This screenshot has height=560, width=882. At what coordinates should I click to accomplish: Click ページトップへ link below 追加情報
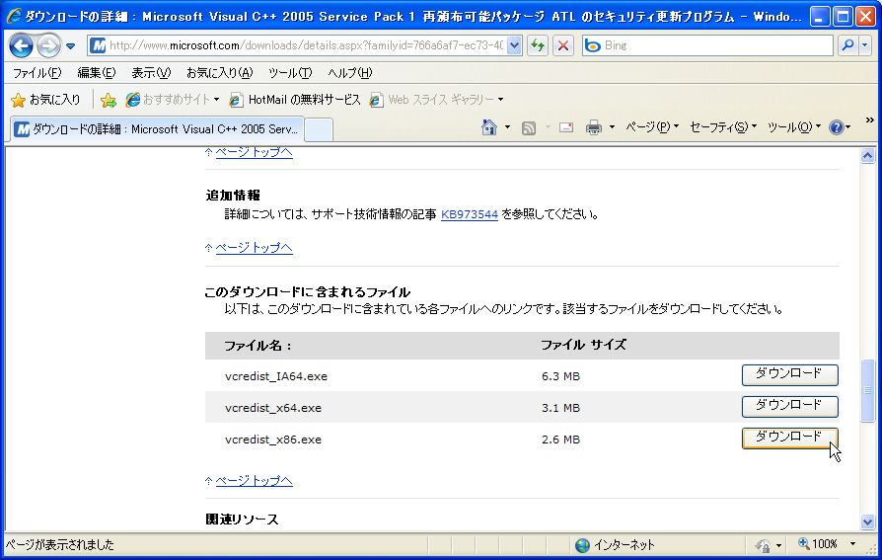[x=254, y=248]
